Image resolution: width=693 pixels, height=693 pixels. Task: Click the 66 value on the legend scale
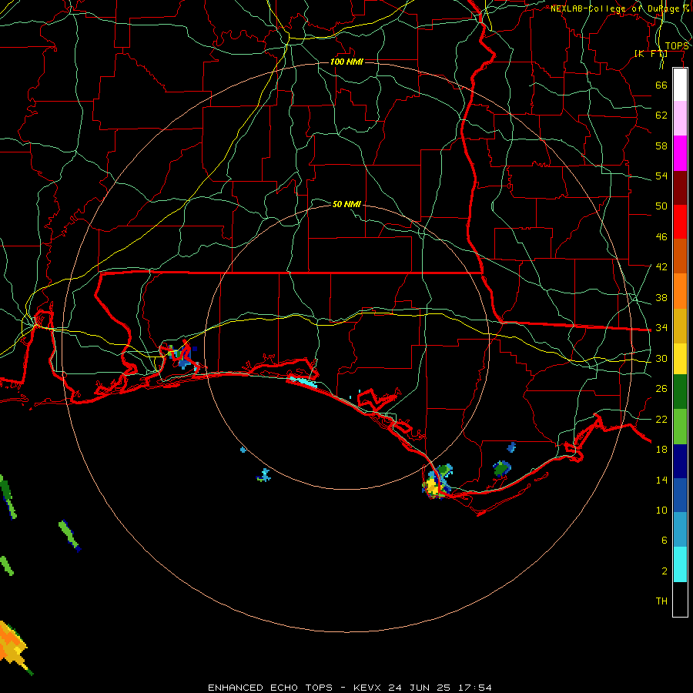click(x=661, y=85)
